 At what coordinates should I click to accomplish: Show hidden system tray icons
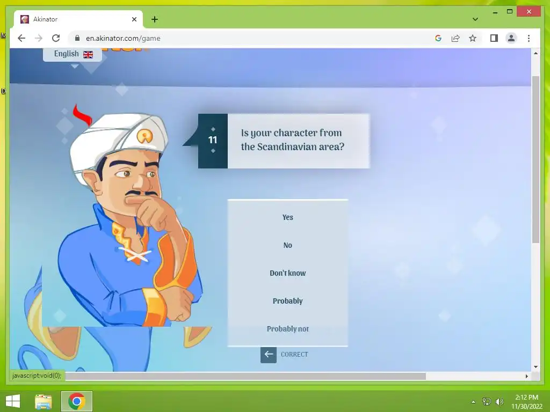tap(473, 402)
